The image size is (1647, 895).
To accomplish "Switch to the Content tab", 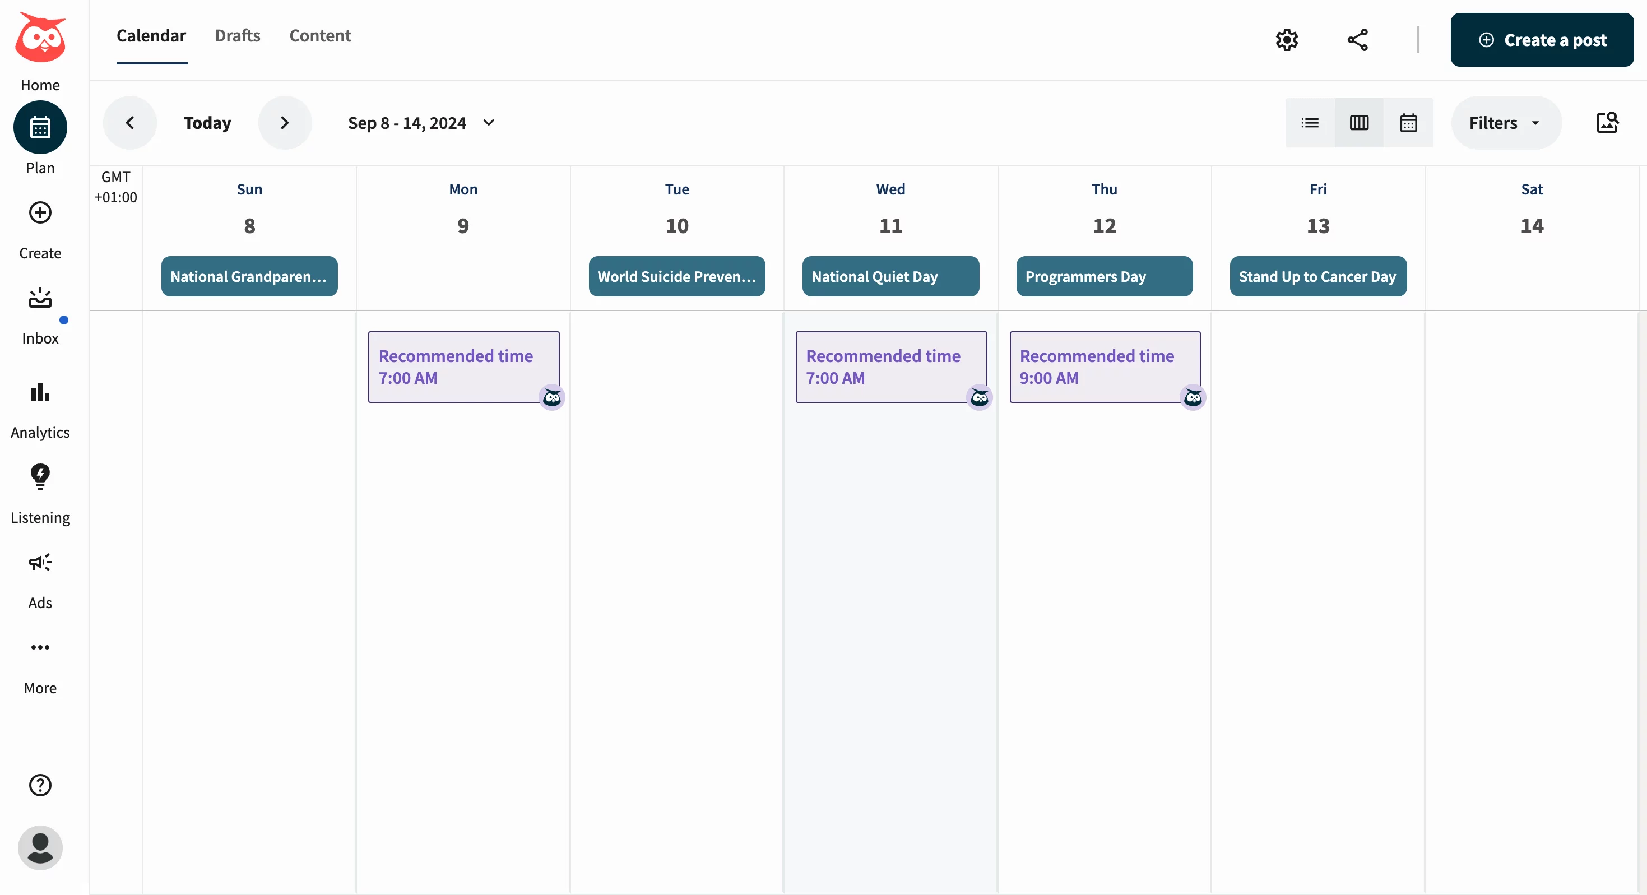I will (x=319, y=34).
